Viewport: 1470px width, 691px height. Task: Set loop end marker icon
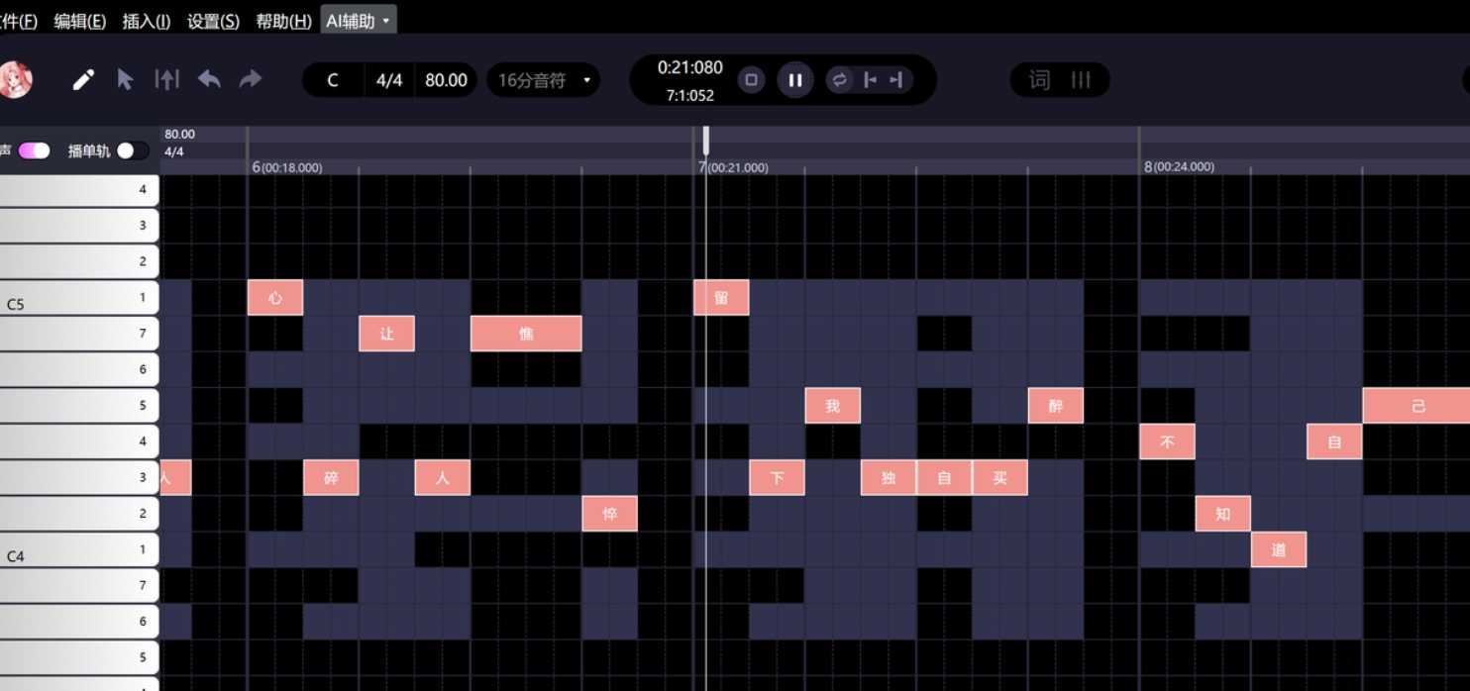pyautogui.click(x=896, y=80)
